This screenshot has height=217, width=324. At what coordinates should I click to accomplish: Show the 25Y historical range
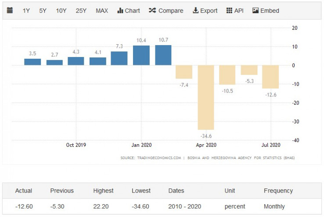tap(81, 11)
